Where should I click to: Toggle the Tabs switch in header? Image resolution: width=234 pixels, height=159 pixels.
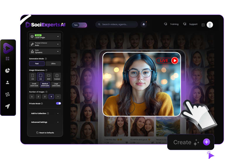(x=80, y=25)
